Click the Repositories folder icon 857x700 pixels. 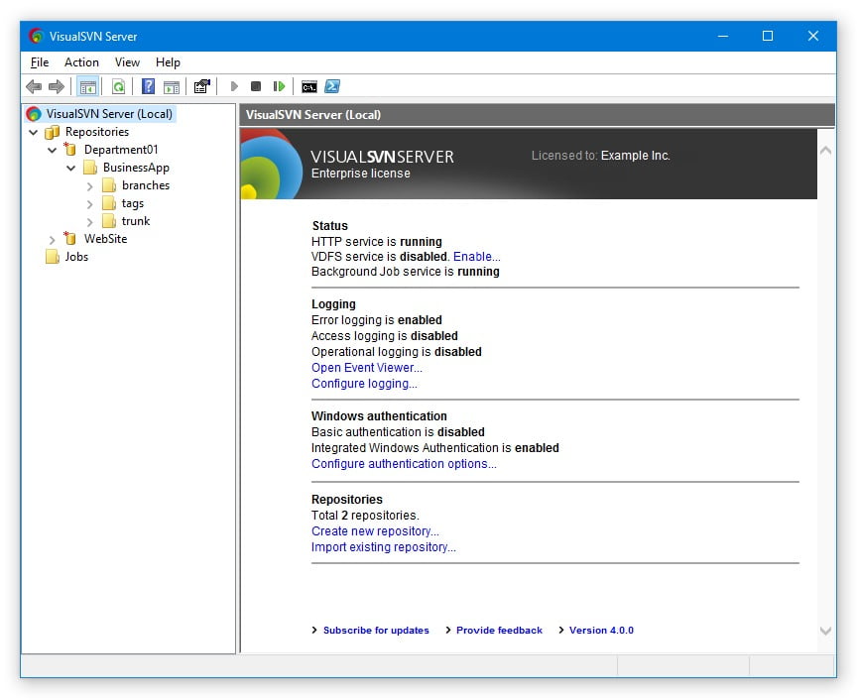point(53,132)
